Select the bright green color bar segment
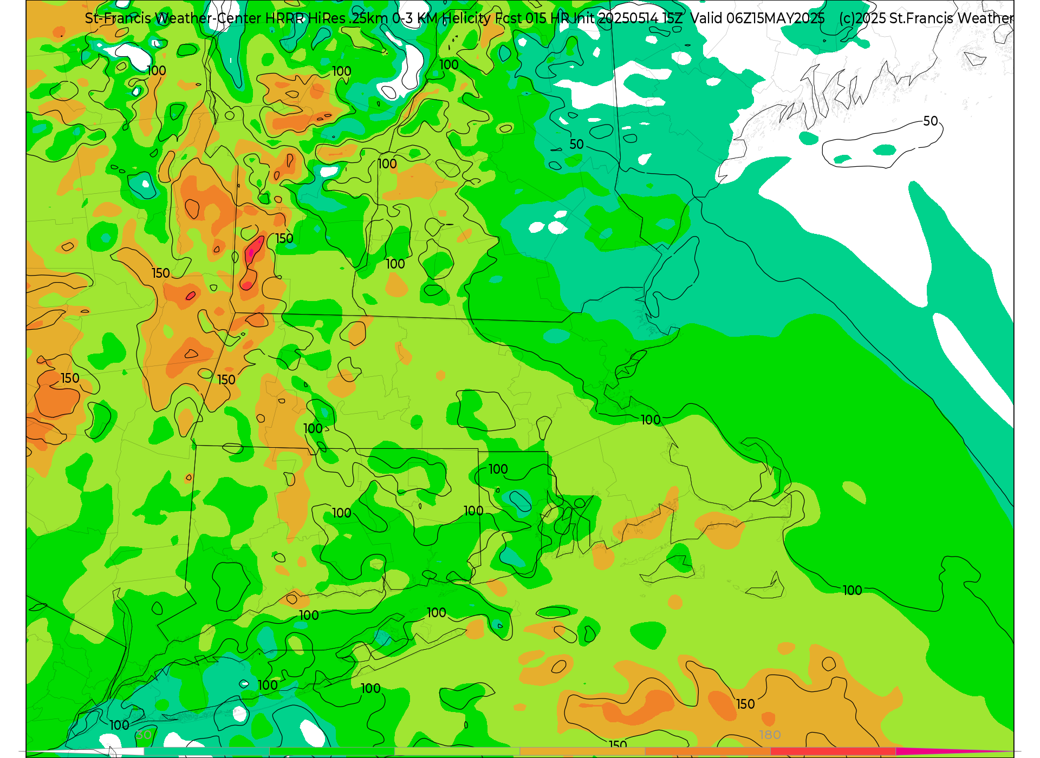This screenshot has width=1040, height=758. point(331,751)
